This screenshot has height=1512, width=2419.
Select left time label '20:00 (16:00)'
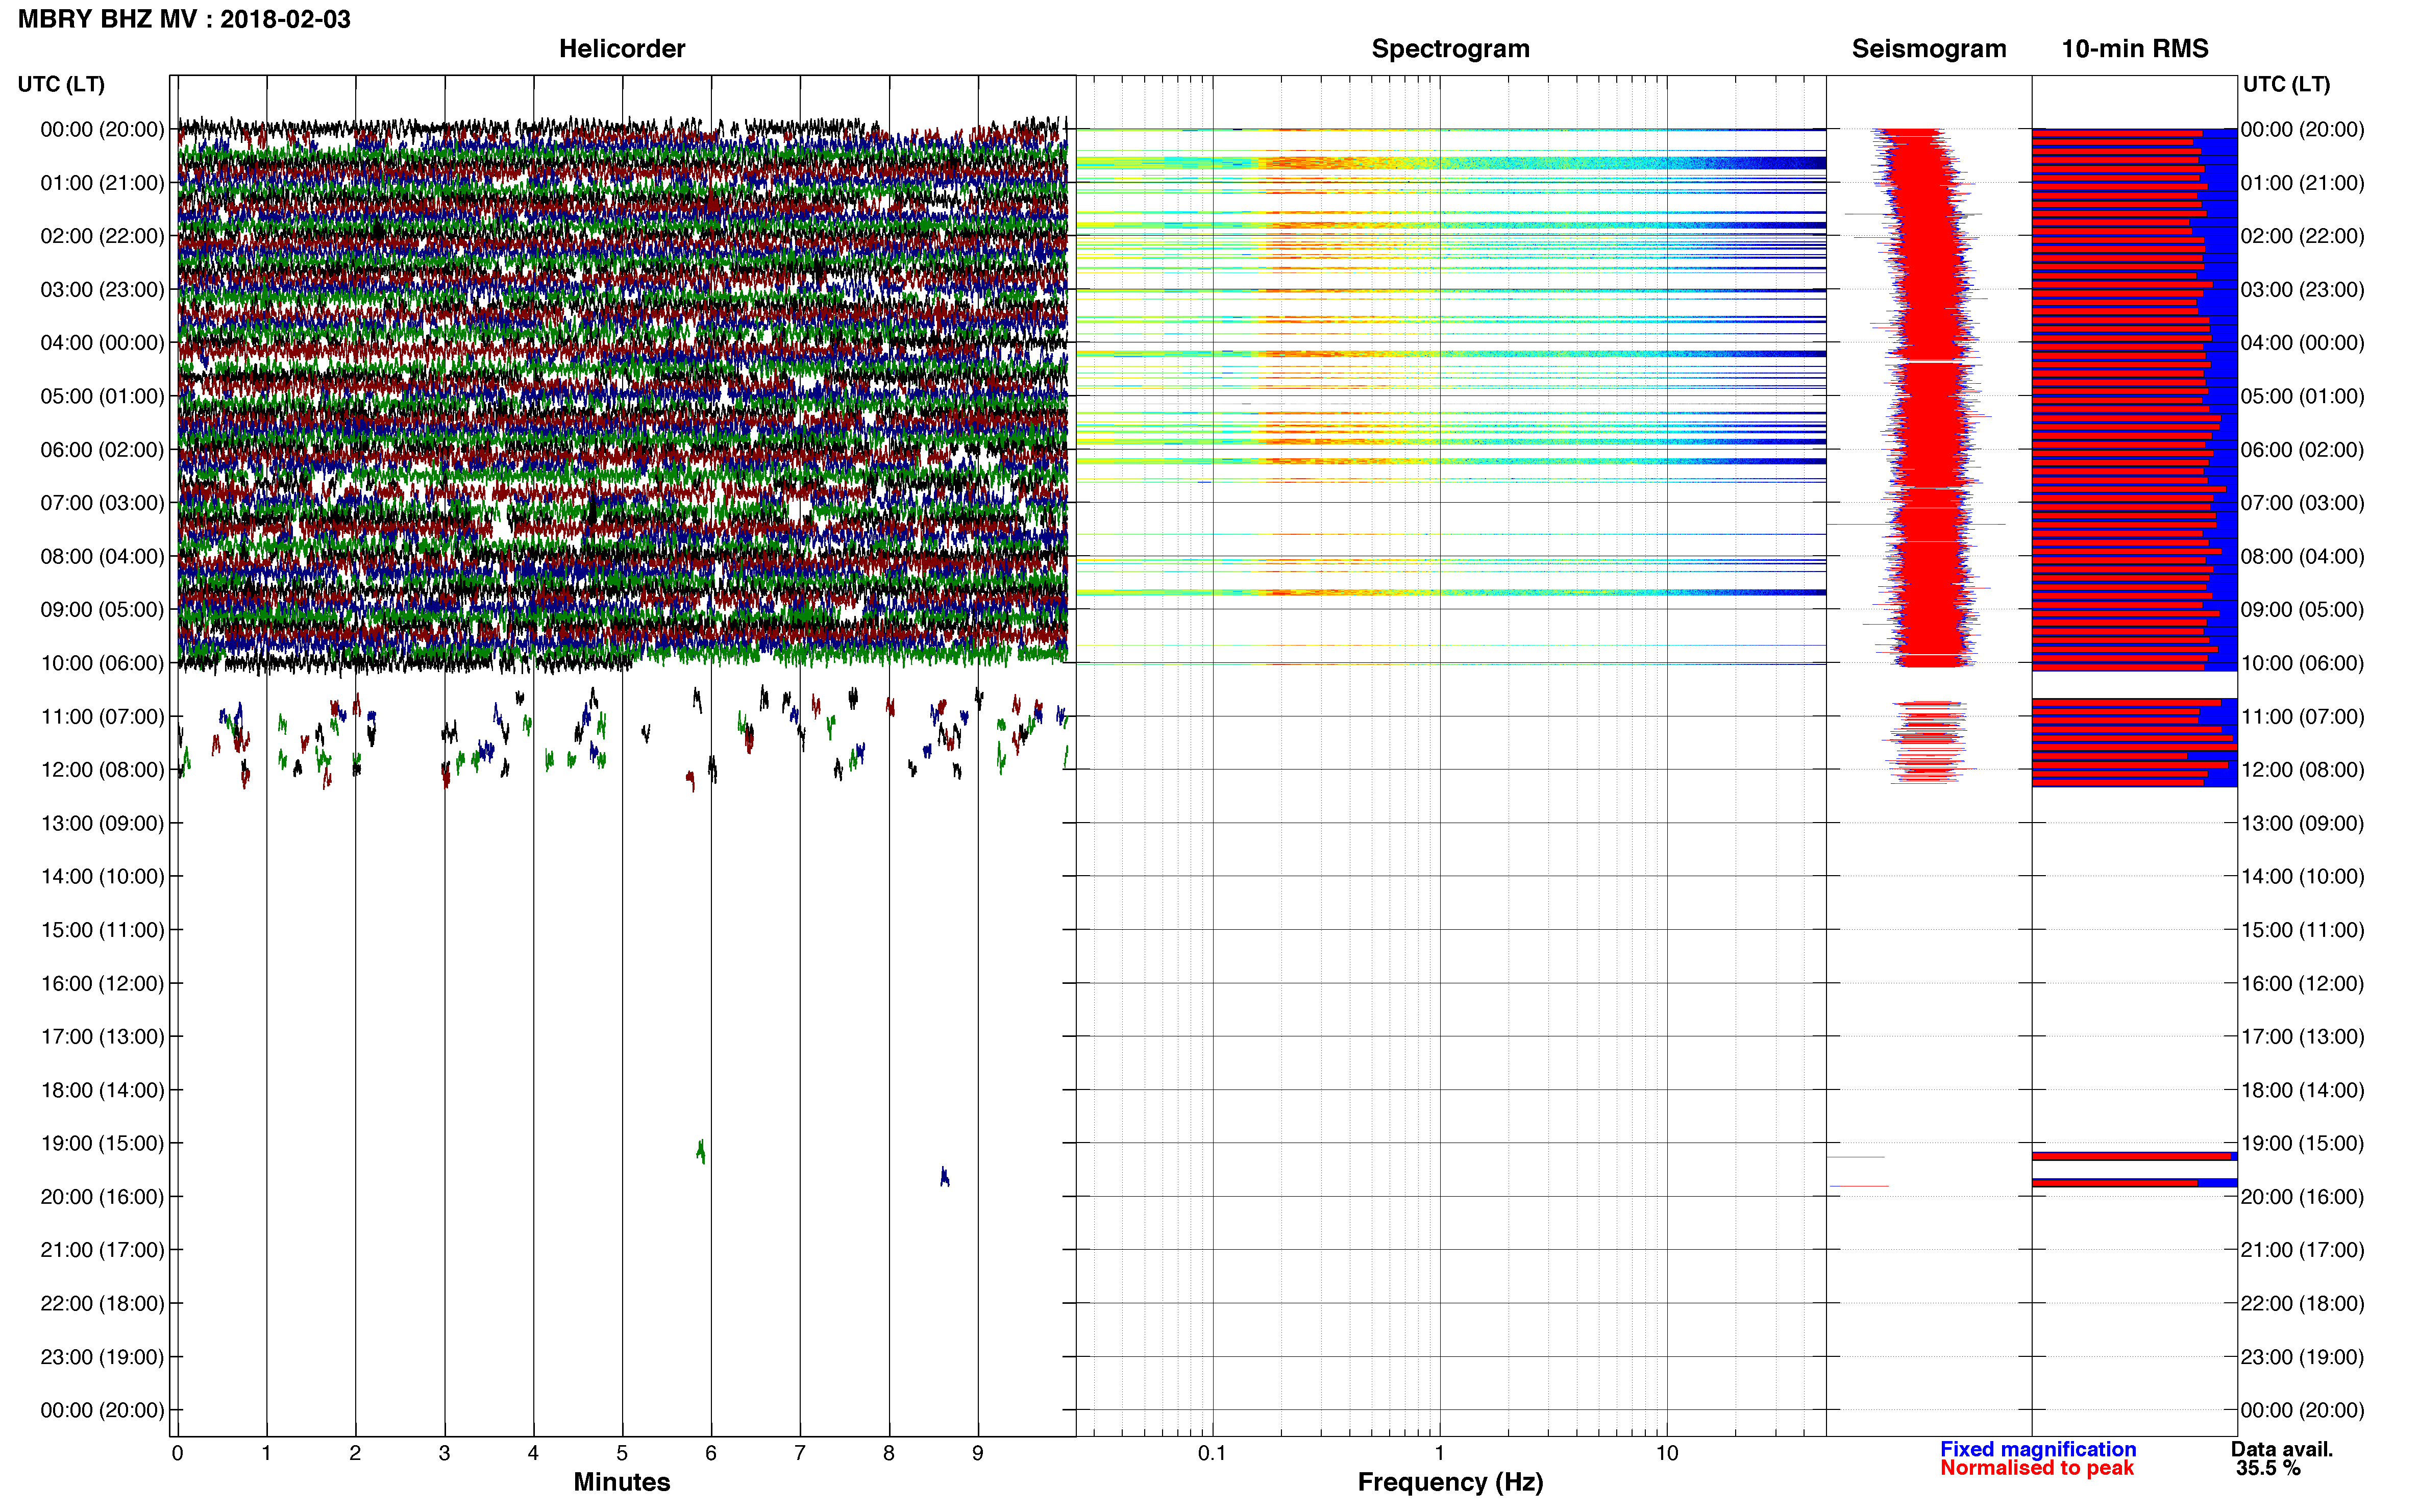pos(102,1197)
